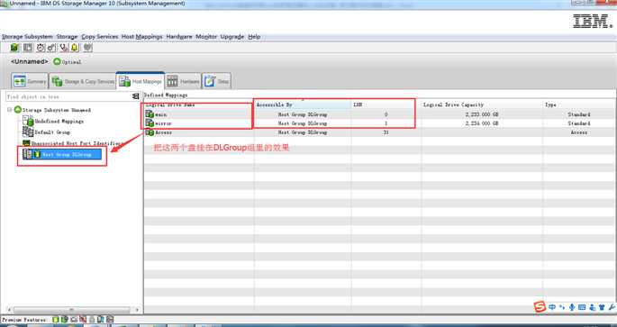Click the yellow bell toolbar icon
The height and width of the screenshot is (327, 617).
75,48
